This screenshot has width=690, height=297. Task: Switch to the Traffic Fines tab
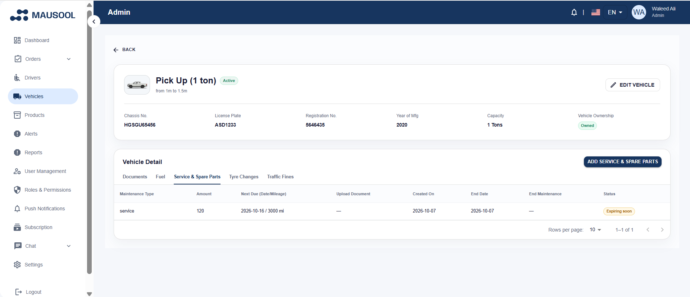(280, 177)
